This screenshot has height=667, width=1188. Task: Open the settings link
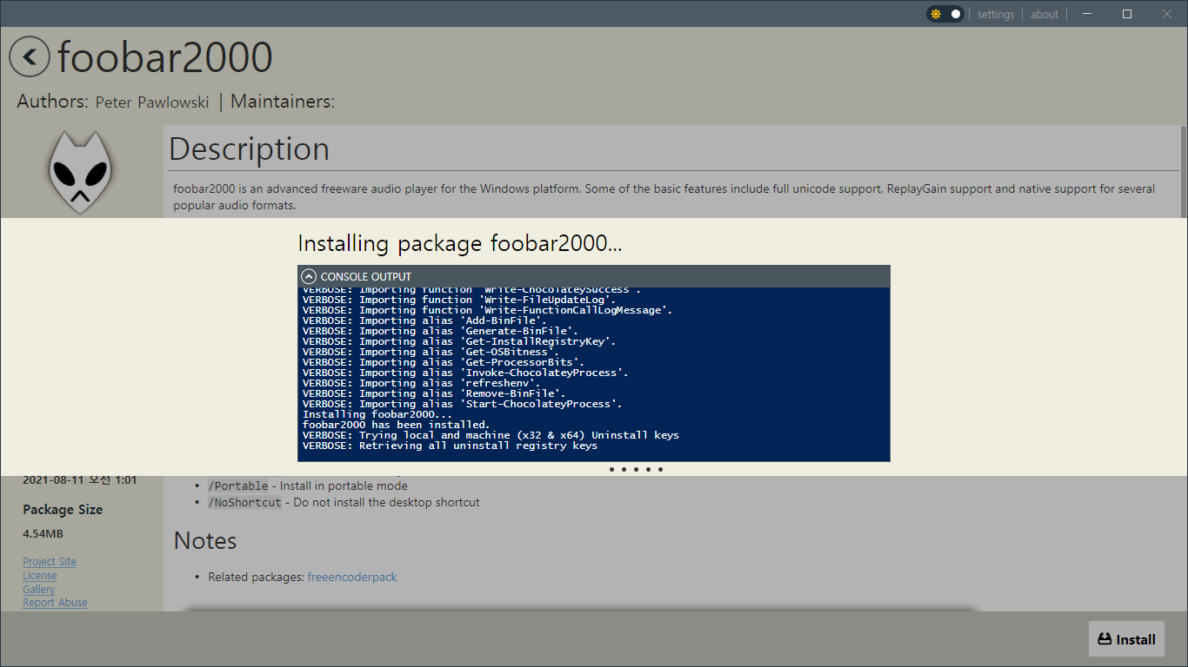[996, 14]
